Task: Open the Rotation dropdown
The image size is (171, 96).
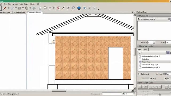Action: (154, 42)
